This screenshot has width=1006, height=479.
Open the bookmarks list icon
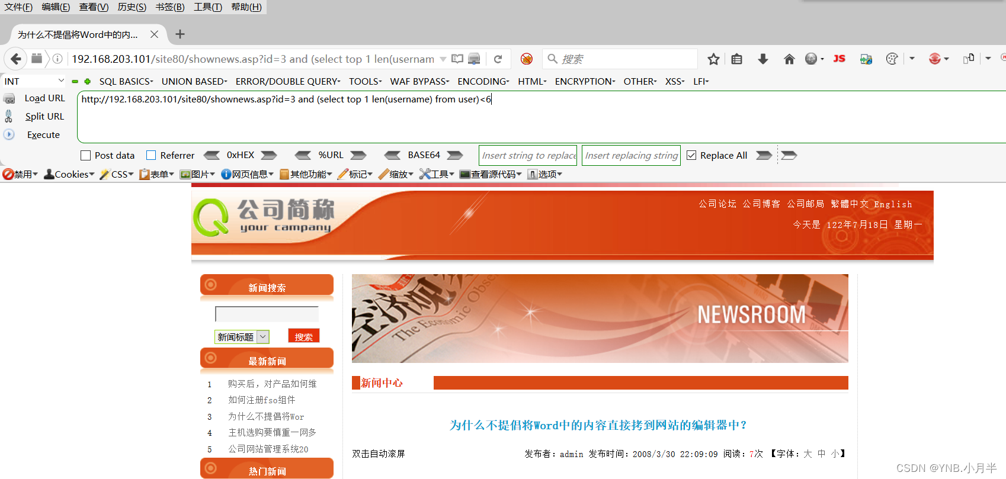[736, 59]
